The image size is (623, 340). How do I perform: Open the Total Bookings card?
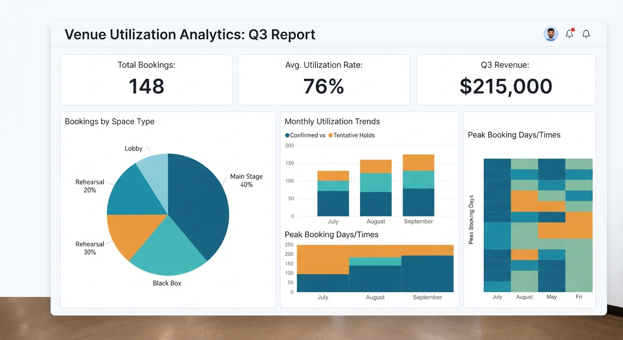pyautogui.click(x=146, y=80)
